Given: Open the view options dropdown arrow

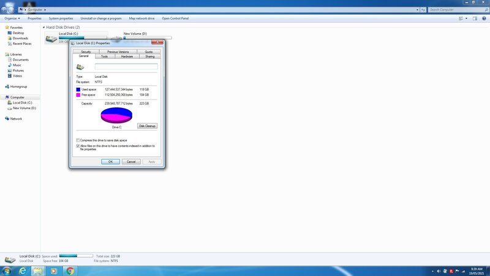Looking at the screenshot, I should pos(466,18).
